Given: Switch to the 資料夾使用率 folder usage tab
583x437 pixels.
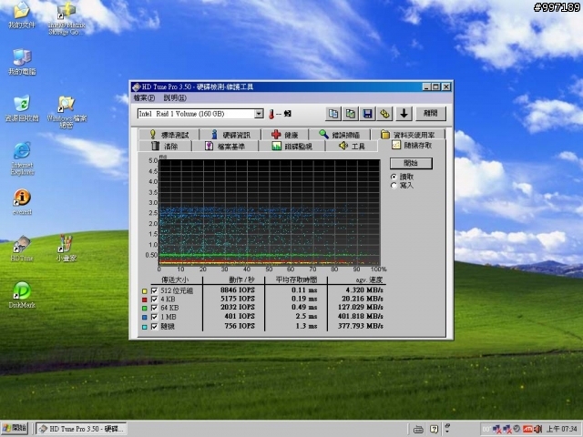Looking at the screenshot, I should [x=408, y=135].
